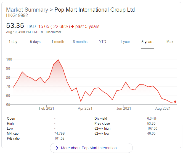Click More about Pop Mart International button

point(91,148)
